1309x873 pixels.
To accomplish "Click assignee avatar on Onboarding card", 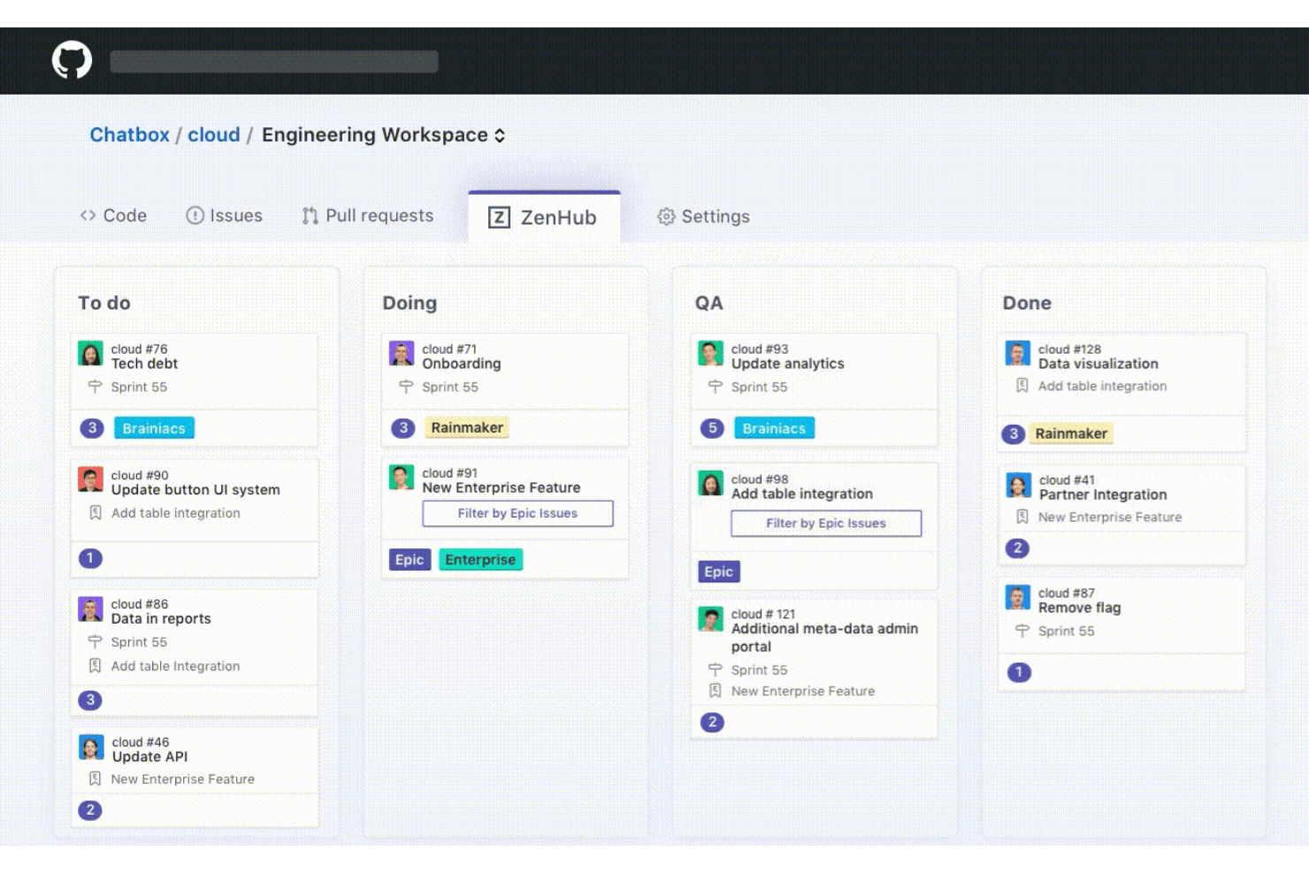I will (x=402, y=354).
